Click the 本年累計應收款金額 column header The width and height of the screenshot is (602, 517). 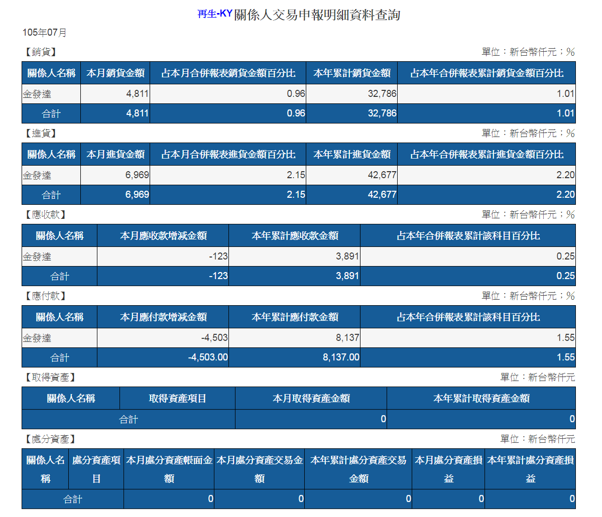(295, 236)
